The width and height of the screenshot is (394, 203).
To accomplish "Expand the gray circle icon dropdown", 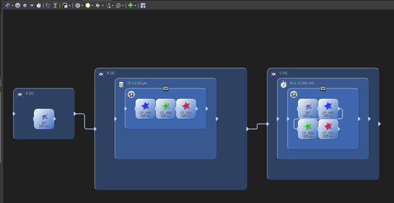I will (x=123, y=5).
